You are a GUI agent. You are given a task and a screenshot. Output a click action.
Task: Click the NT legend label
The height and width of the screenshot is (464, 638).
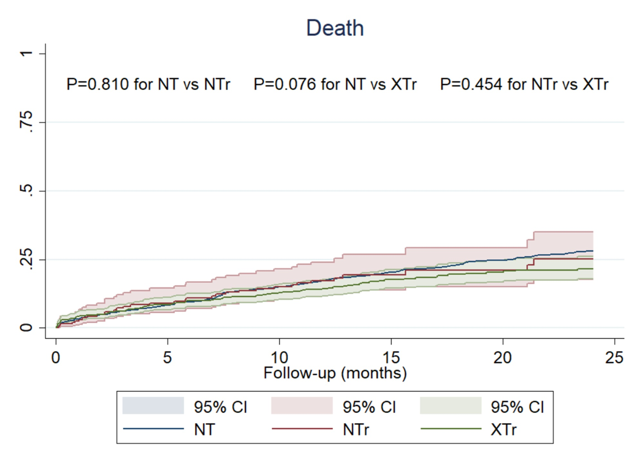click(x=204, y=429)
